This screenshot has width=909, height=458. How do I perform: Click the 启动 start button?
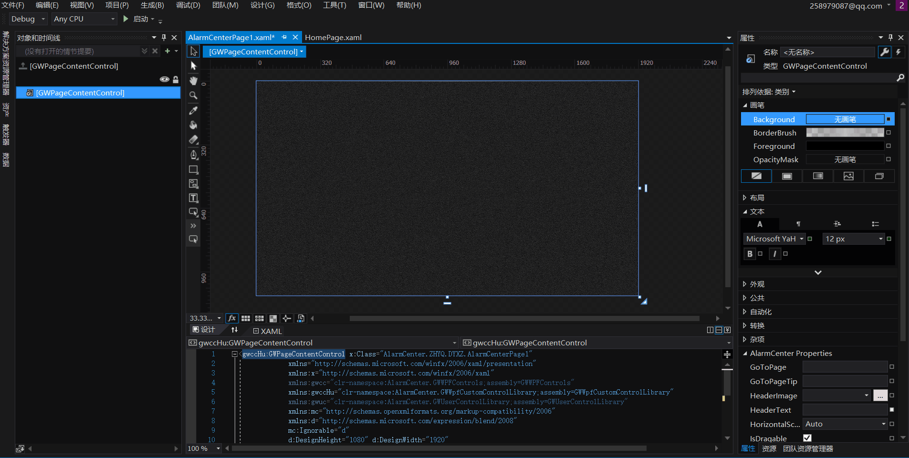pyautogui.click(x=136, y=19)
